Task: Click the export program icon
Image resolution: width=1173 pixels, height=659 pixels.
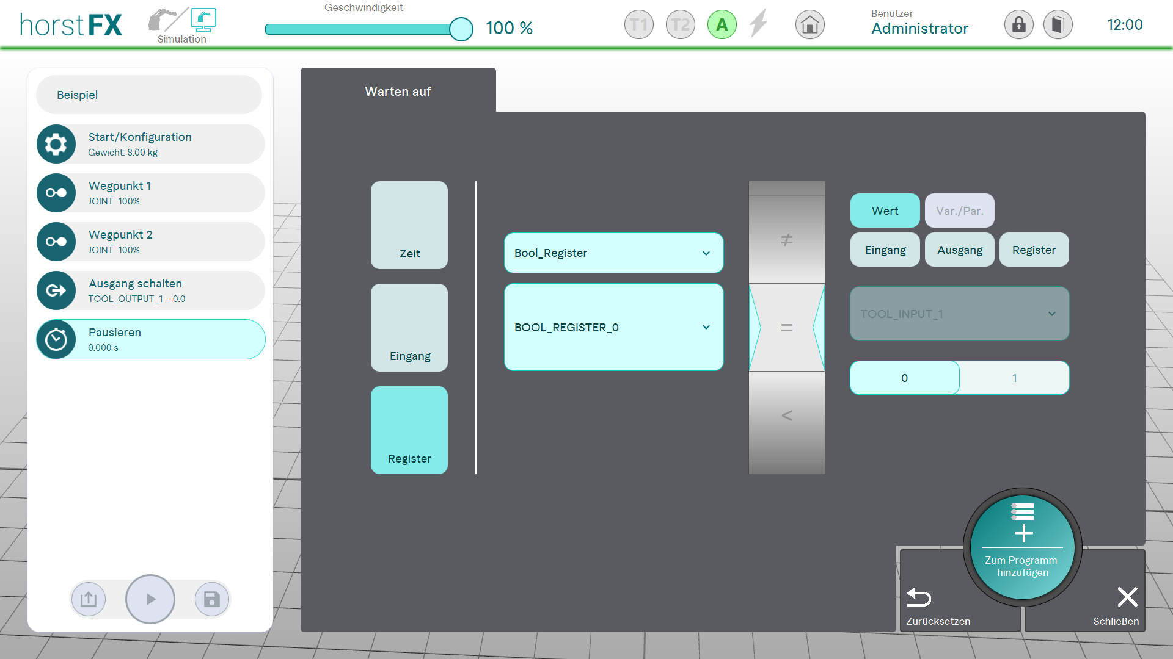Action: click(x=89, y=599)
